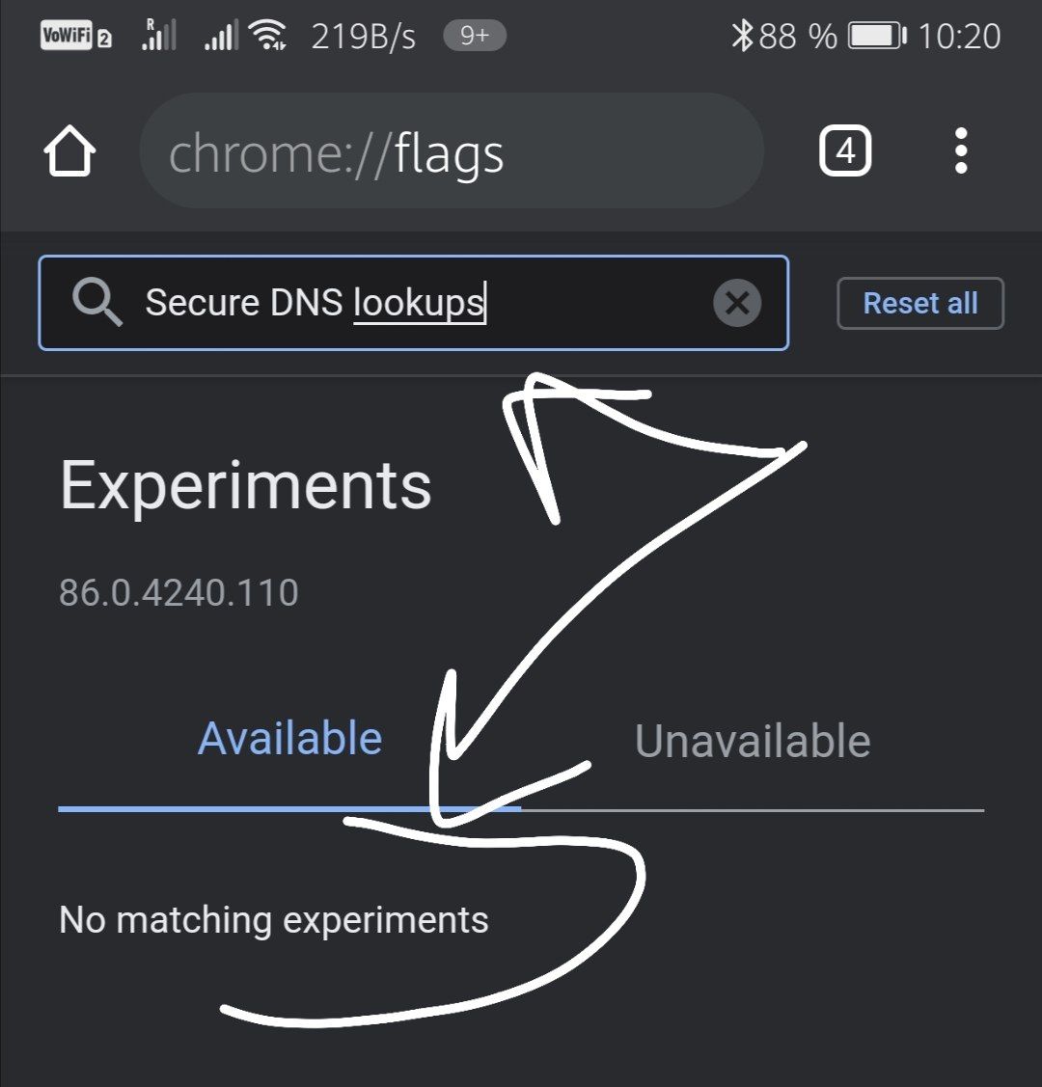Click the magnifier icon in flags search
Screen dimensions: 1042x1087
pos(96,303)
